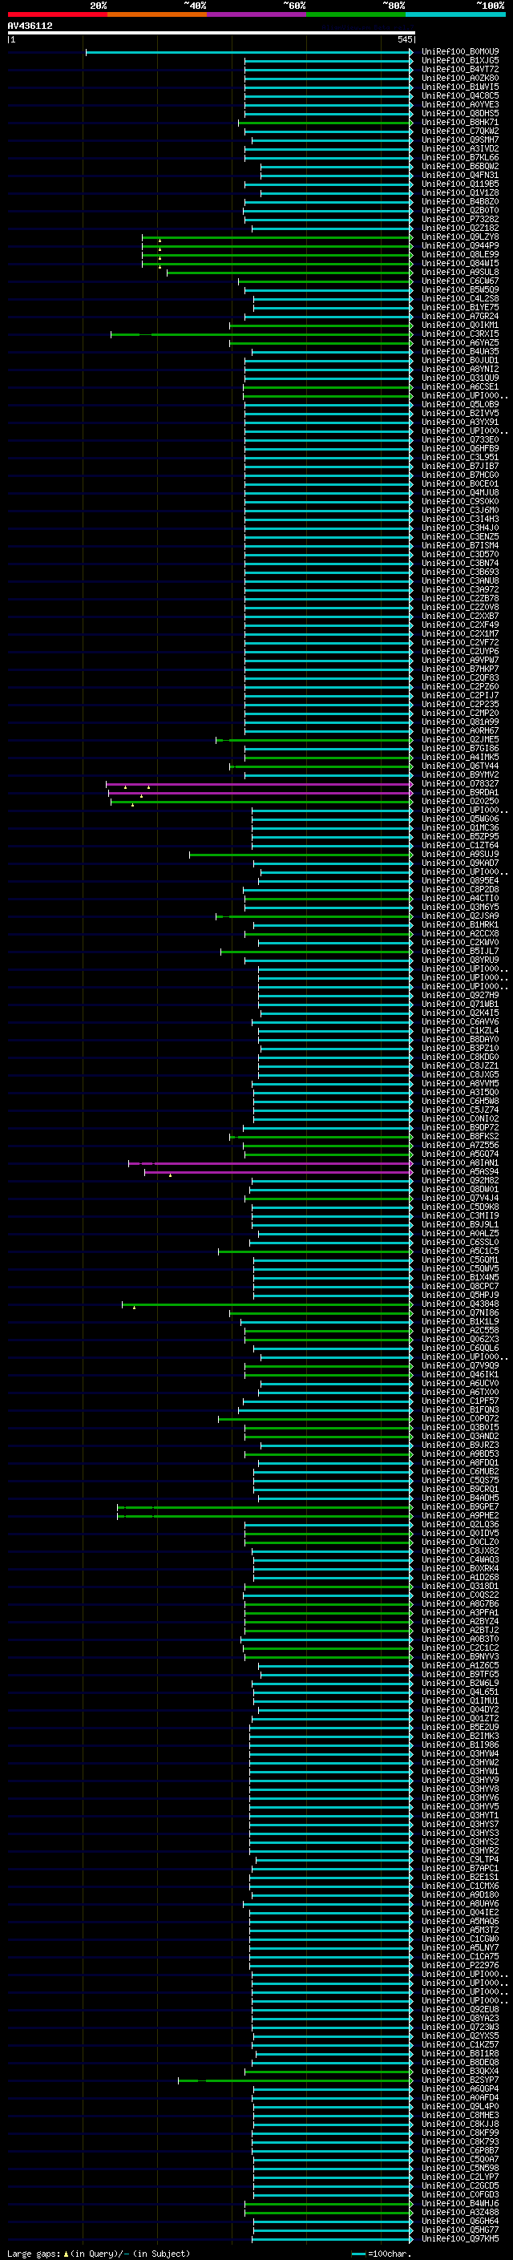Select hit label UniRef100_Q8YRU9
This screenshot has height=2260, width=513.
click(459, 960)
